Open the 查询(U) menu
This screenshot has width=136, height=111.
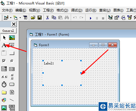tap(105, 10)
